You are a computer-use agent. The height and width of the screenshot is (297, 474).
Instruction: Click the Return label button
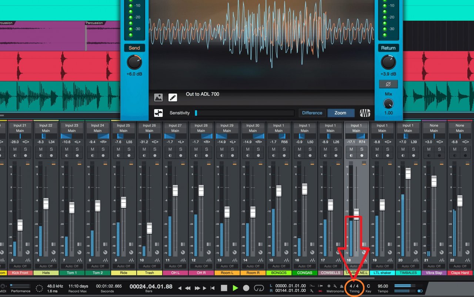click(388, 48)
